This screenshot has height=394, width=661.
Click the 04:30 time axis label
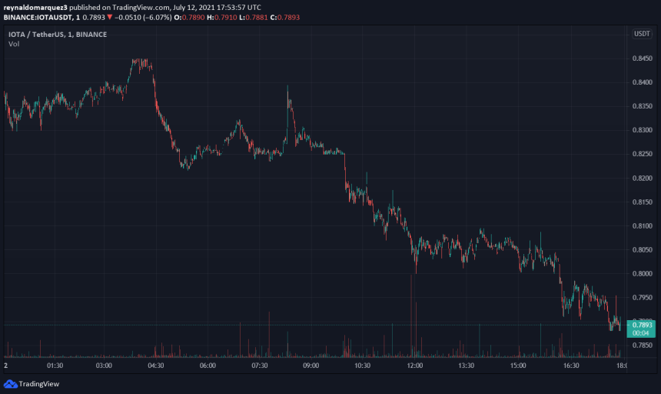pos(155,366)
